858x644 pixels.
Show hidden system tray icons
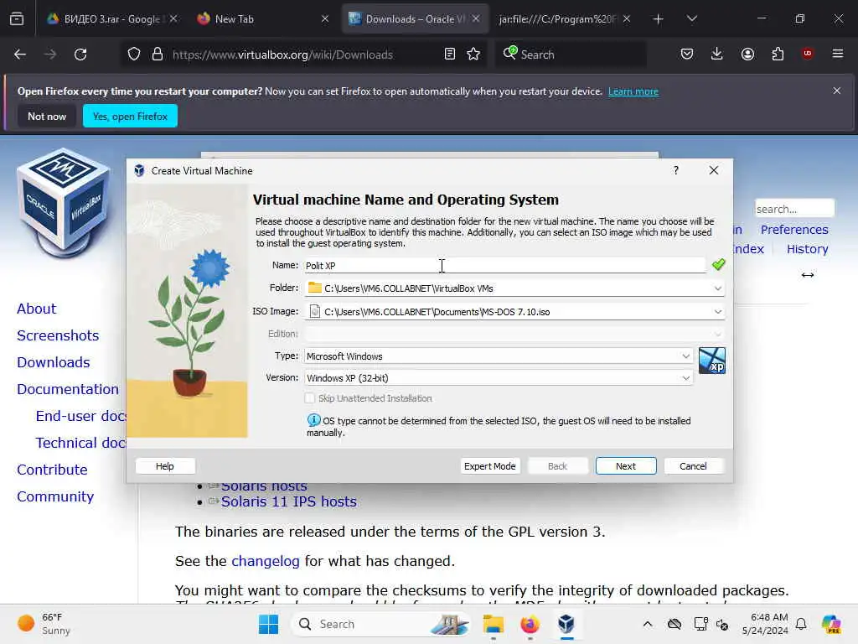coord(648,624)
